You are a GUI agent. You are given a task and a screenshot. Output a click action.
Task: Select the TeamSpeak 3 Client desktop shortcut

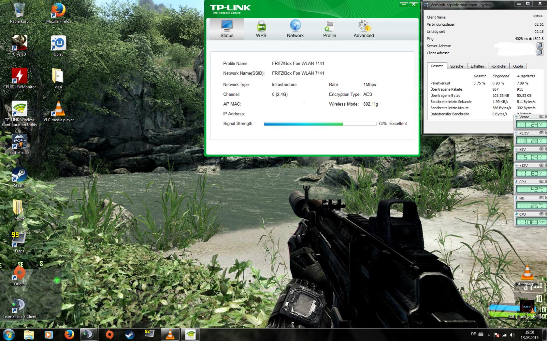[x=20, y=308]
